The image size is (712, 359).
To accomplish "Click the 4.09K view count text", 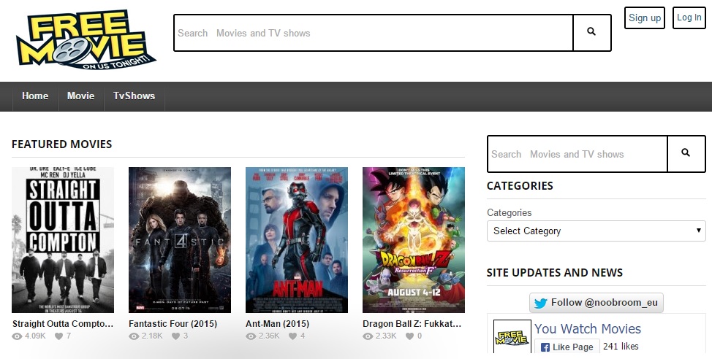I will 35,336.
